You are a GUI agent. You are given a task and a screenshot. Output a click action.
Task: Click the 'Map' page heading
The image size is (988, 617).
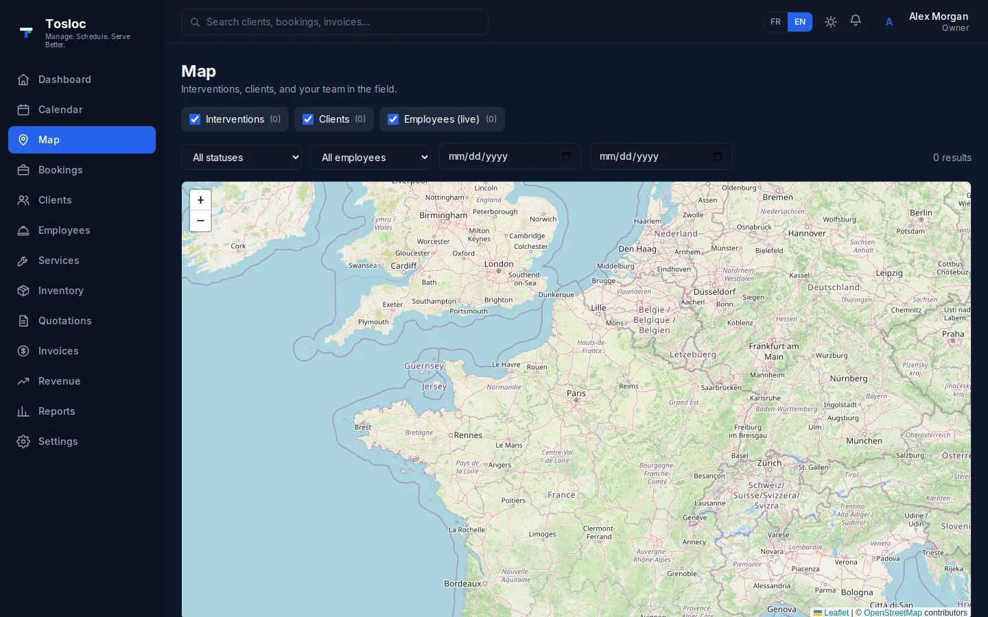point(198,71)
